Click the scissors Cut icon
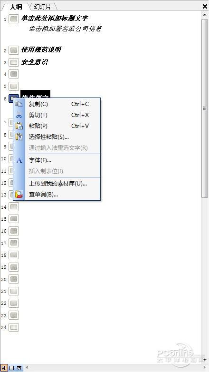 19,115
